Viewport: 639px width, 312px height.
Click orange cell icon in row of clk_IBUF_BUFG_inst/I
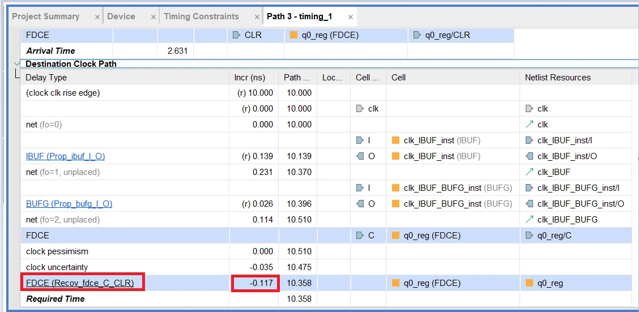[395, 188]
